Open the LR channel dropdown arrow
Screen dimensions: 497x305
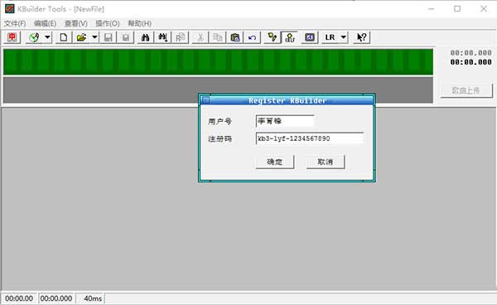(x=343, y=37)
